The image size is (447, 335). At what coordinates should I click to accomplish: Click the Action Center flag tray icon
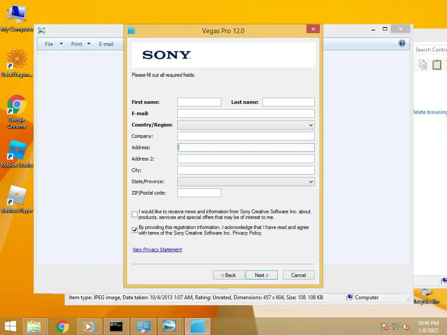tap(385, 327)
